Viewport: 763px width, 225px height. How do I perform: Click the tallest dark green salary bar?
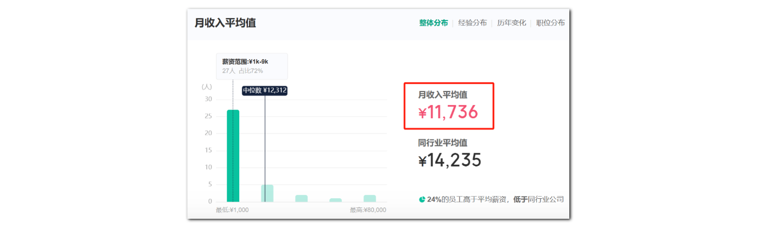233,156
